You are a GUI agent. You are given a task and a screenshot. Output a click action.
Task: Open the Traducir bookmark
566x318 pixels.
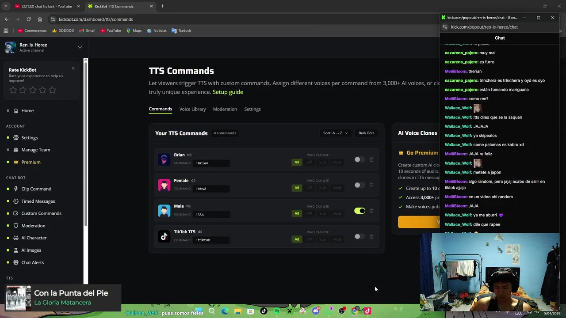pyautogui.click(x=181, y=30)
